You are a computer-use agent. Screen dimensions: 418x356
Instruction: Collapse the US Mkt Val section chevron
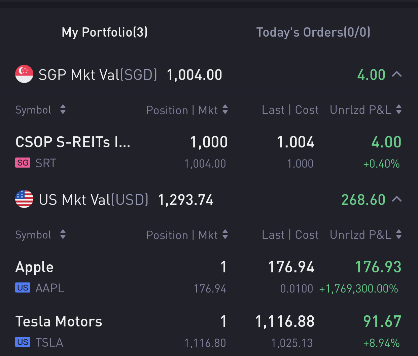pos(397,199)
